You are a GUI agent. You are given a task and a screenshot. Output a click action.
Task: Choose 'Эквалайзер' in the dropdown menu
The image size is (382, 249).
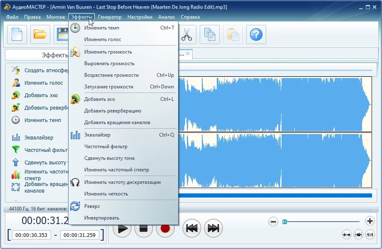point(97,135)
